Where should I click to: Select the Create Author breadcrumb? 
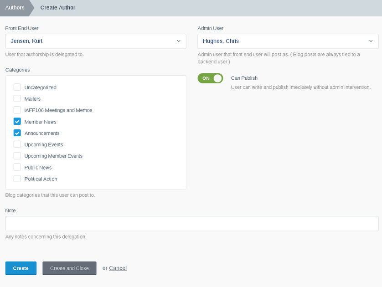tap(58, 8)
